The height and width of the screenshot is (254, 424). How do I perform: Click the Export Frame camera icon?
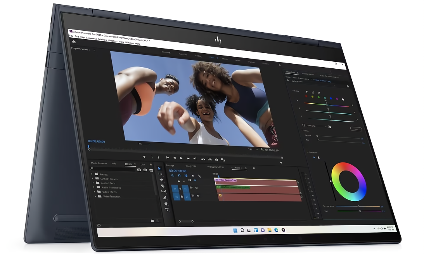point(216,159)
